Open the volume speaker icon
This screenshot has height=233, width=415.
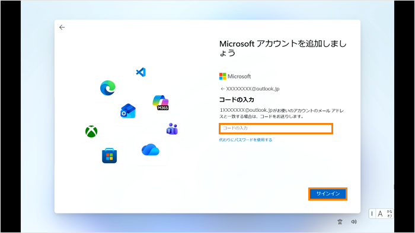[x=354, y=222]
